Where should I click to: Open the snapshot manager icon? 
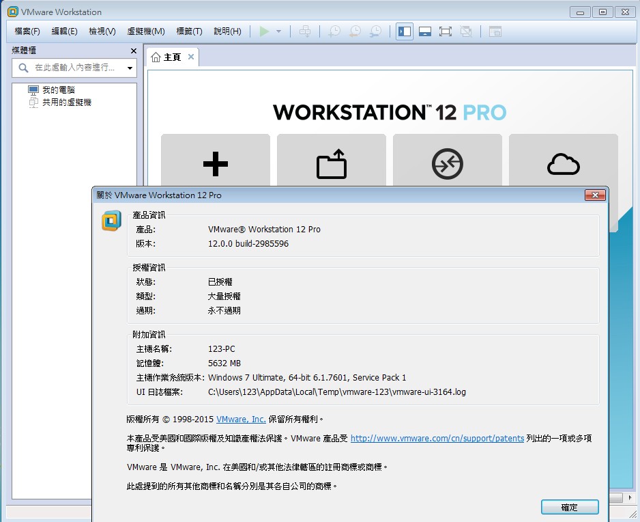[375, 31]
